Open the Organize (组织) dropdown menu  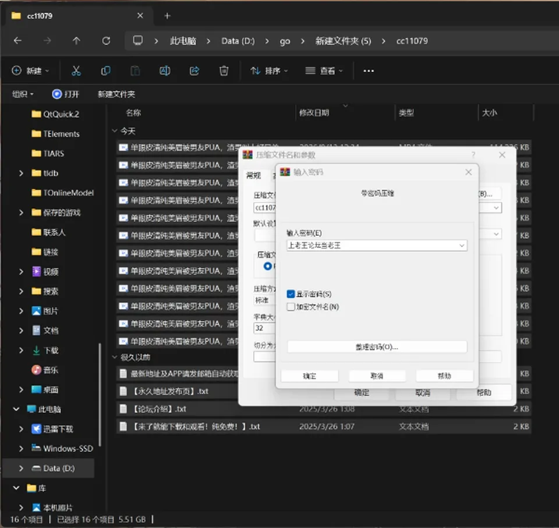pos(23,94)
